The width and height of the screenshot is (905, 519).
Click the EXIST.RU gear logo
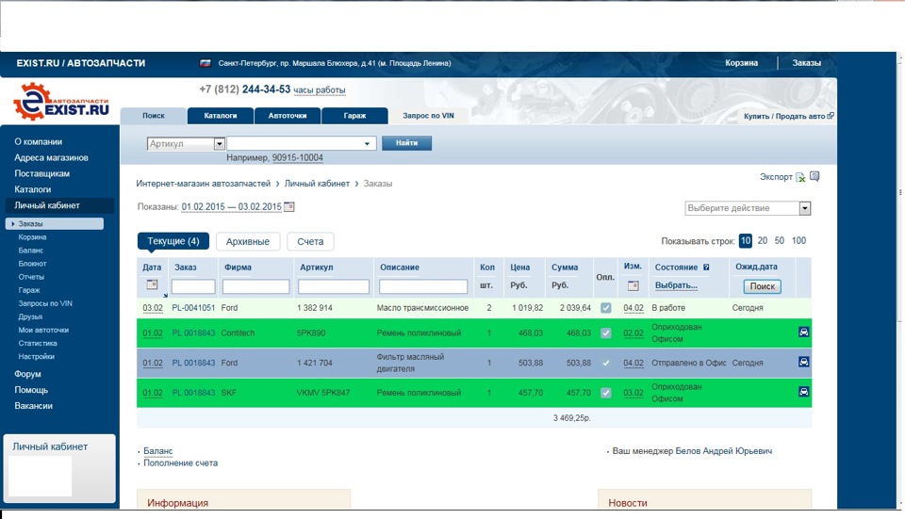click(x=60, y=102)
